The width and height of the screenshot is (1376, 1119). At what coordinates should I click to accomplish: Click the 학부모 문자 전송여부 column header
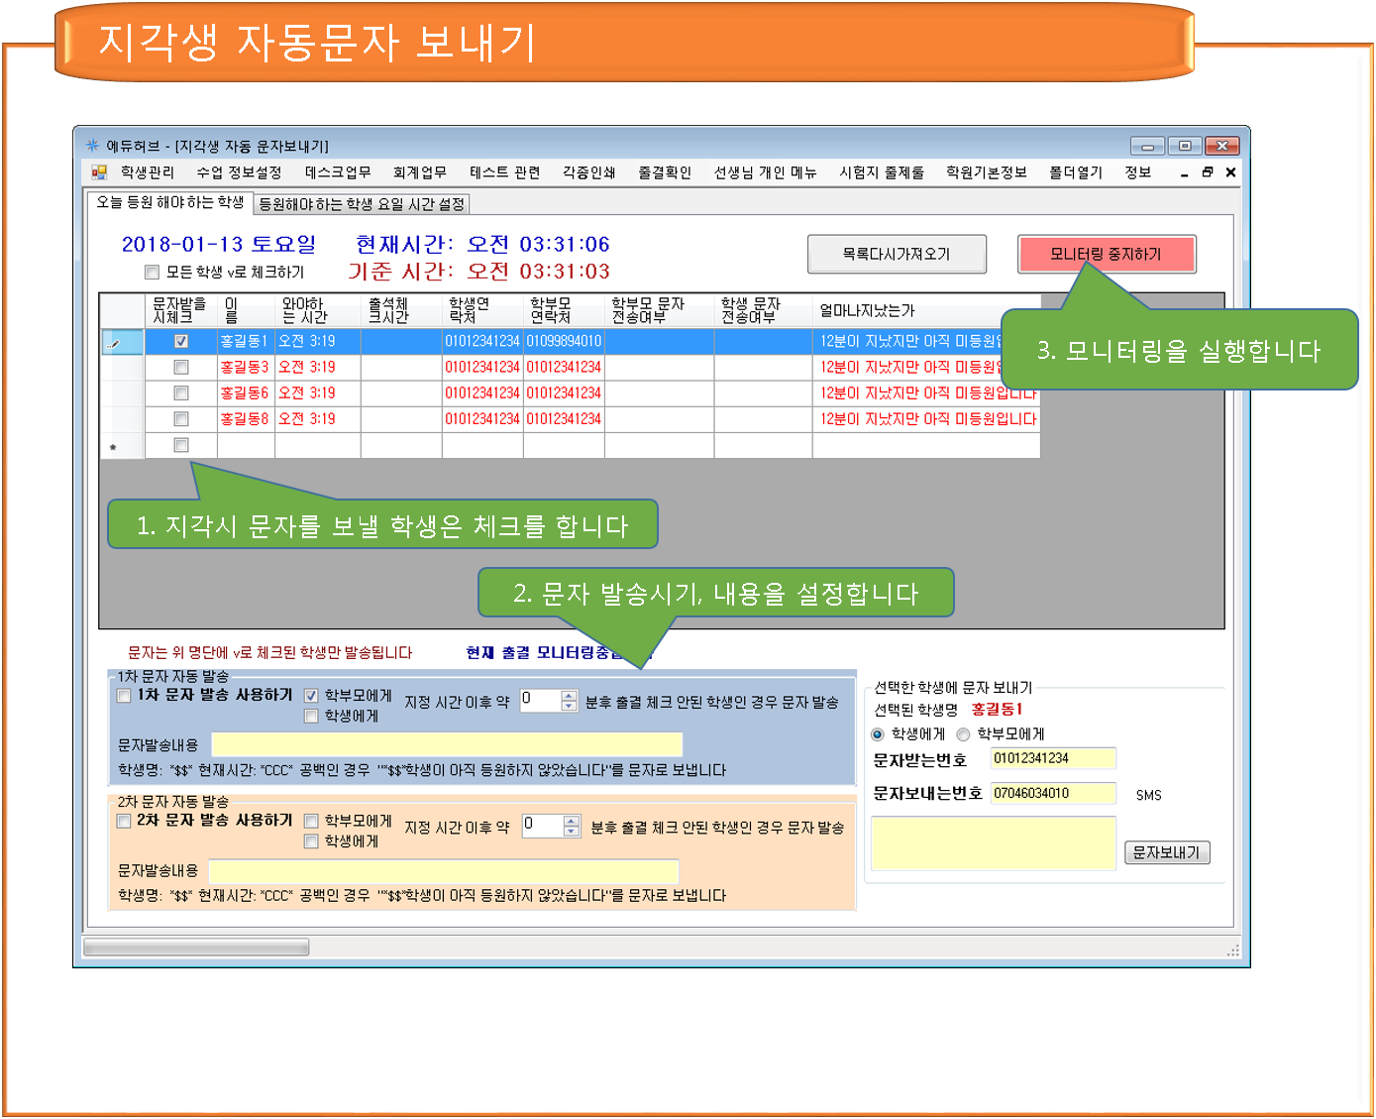(659, 310)
